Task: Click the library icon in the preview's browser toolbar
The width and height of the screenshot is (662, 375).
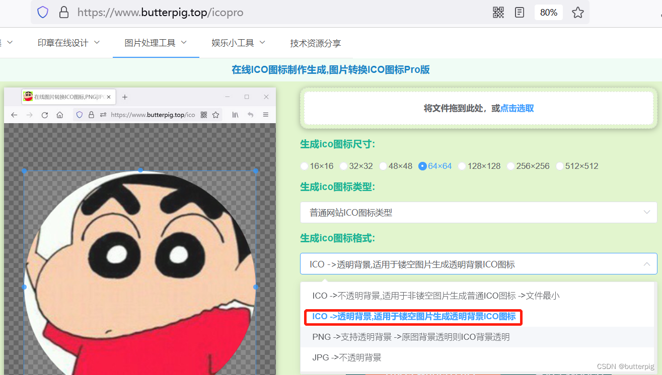Action: pos(235,115)
